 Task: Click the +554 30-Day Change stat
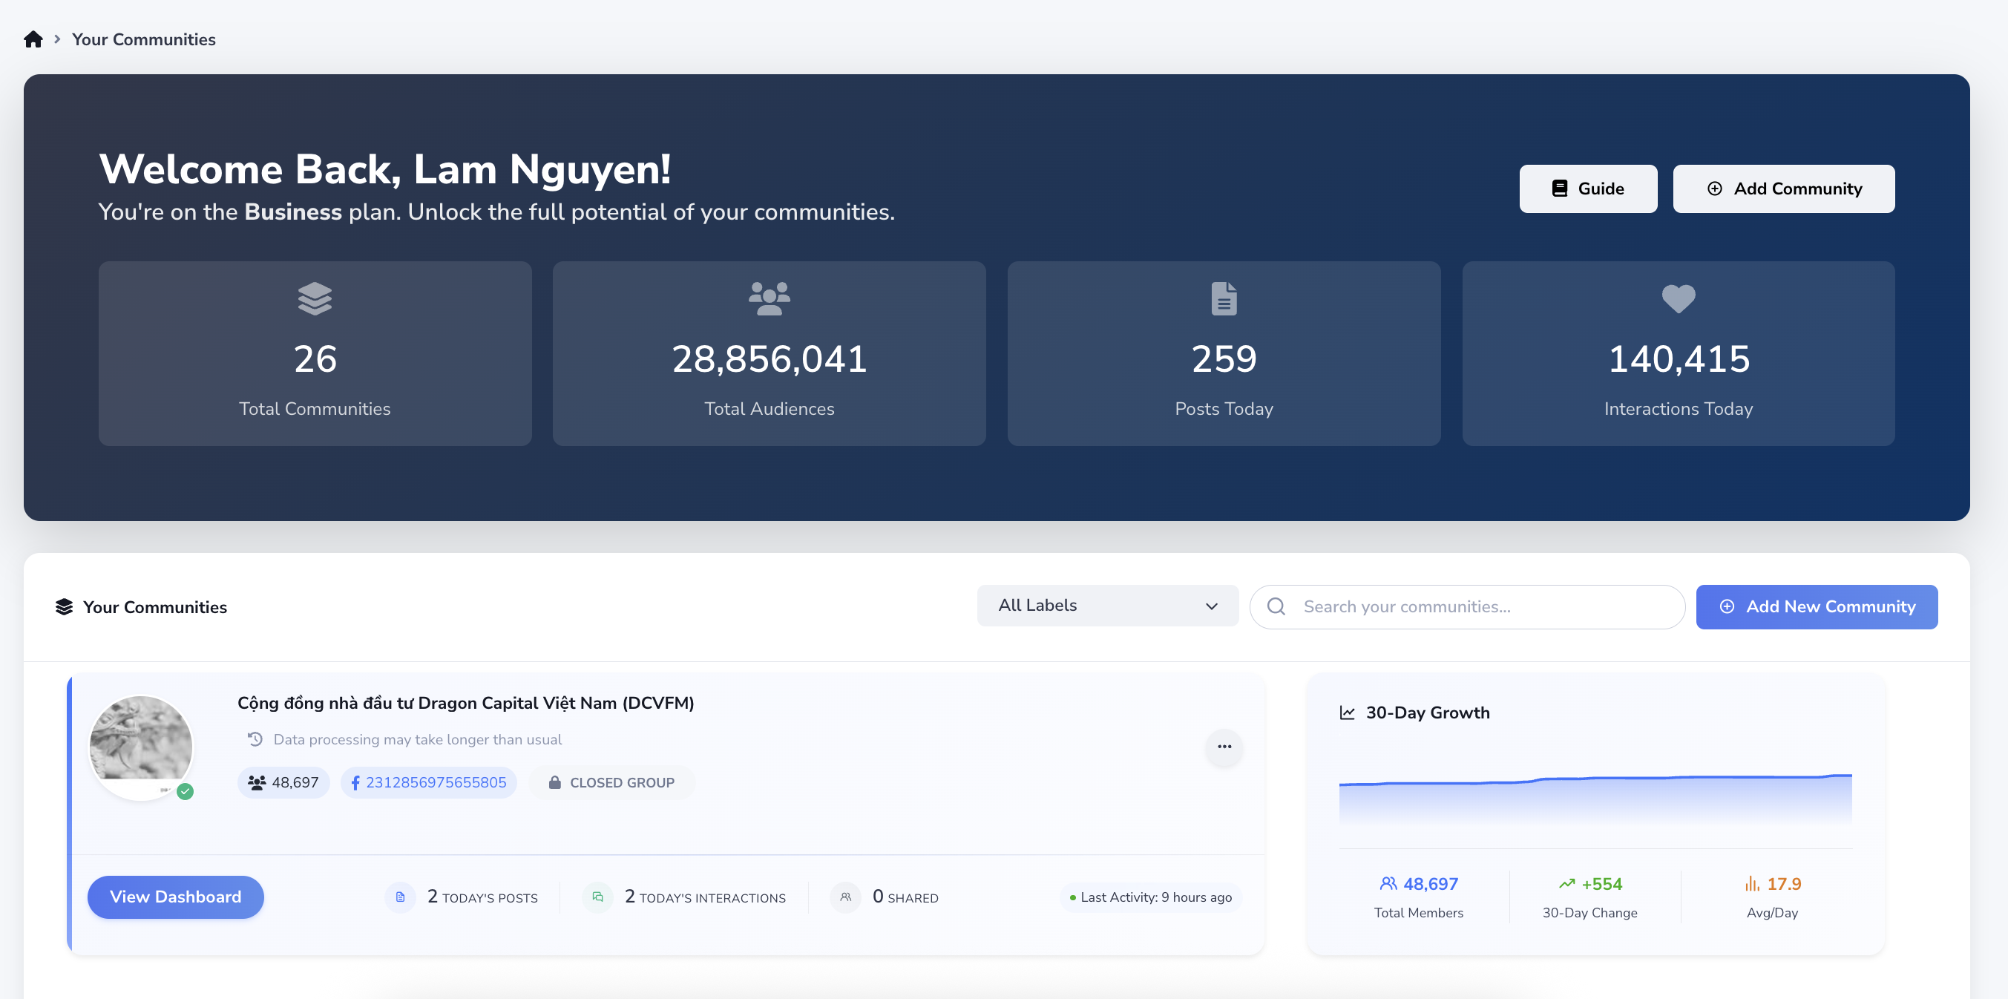pos(1589,895)
